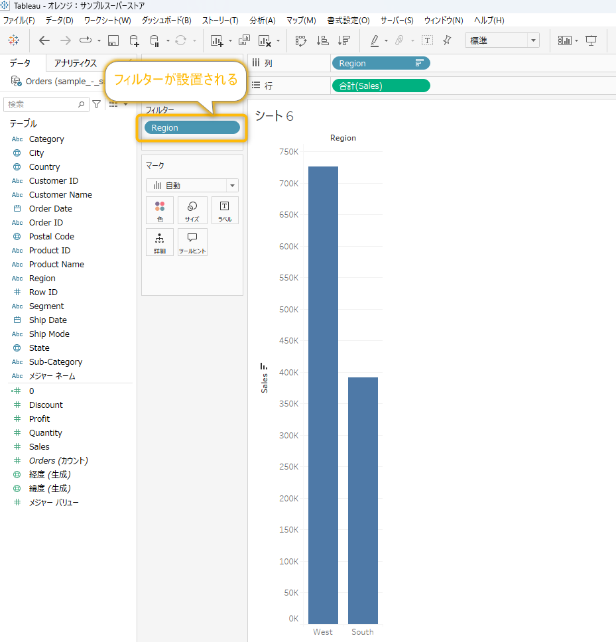Click the new worksheet icon
Screen dimensions: 616x642
pyautogui.click(x=217, y=40)
